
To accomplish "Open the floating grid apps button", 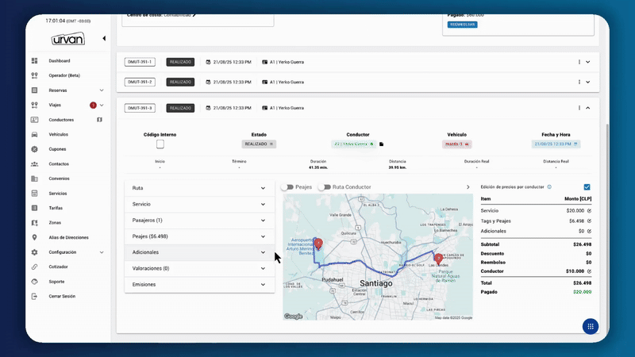I will tap(590, 326).
